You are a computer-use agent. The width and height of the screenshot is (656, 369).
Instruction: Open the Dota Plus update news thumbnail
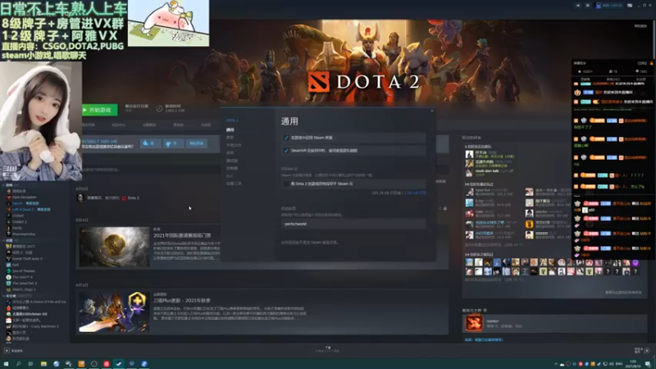114,312
